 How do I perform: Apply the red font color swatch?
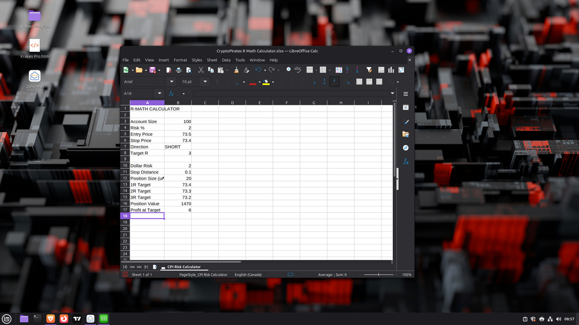(252, 82)
